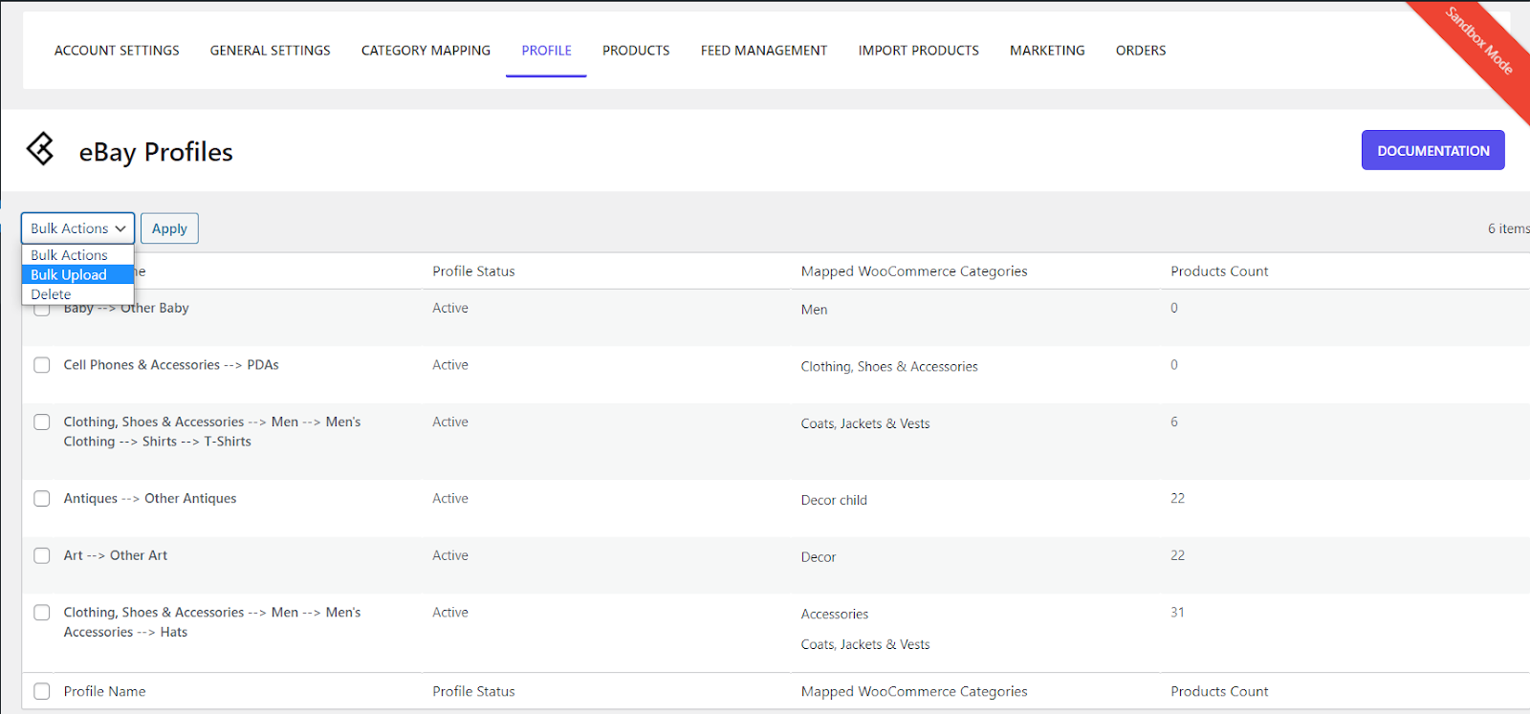1530x714 pixels.
Task: Choose Bulk Upload from the dropdown list
Action: 77,274
